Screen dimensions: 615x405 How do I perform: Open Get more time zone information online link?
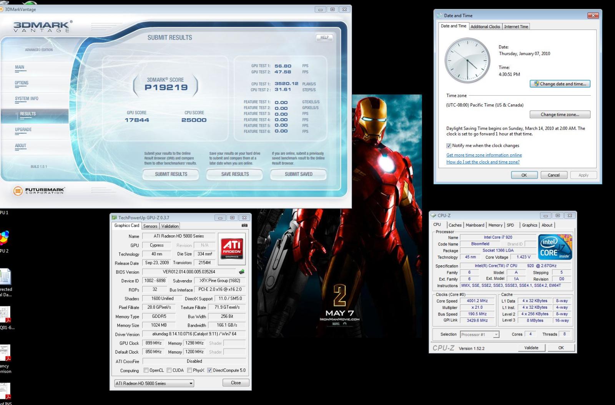click(x=484, y=155)
